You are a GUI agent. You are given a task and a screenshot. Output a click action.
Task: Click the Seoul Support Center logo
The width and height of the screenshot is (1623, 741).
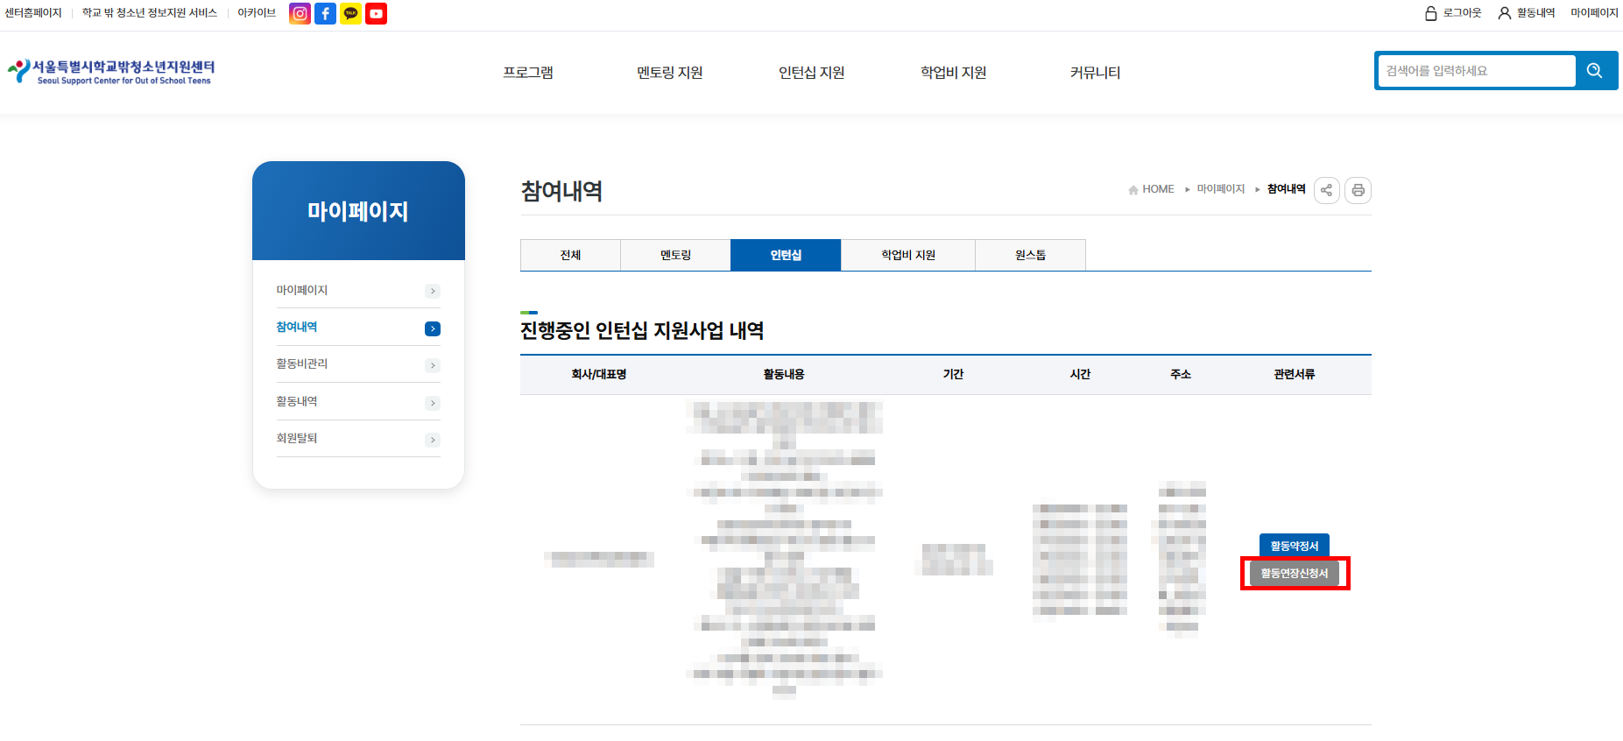click(x=111, y=72)
